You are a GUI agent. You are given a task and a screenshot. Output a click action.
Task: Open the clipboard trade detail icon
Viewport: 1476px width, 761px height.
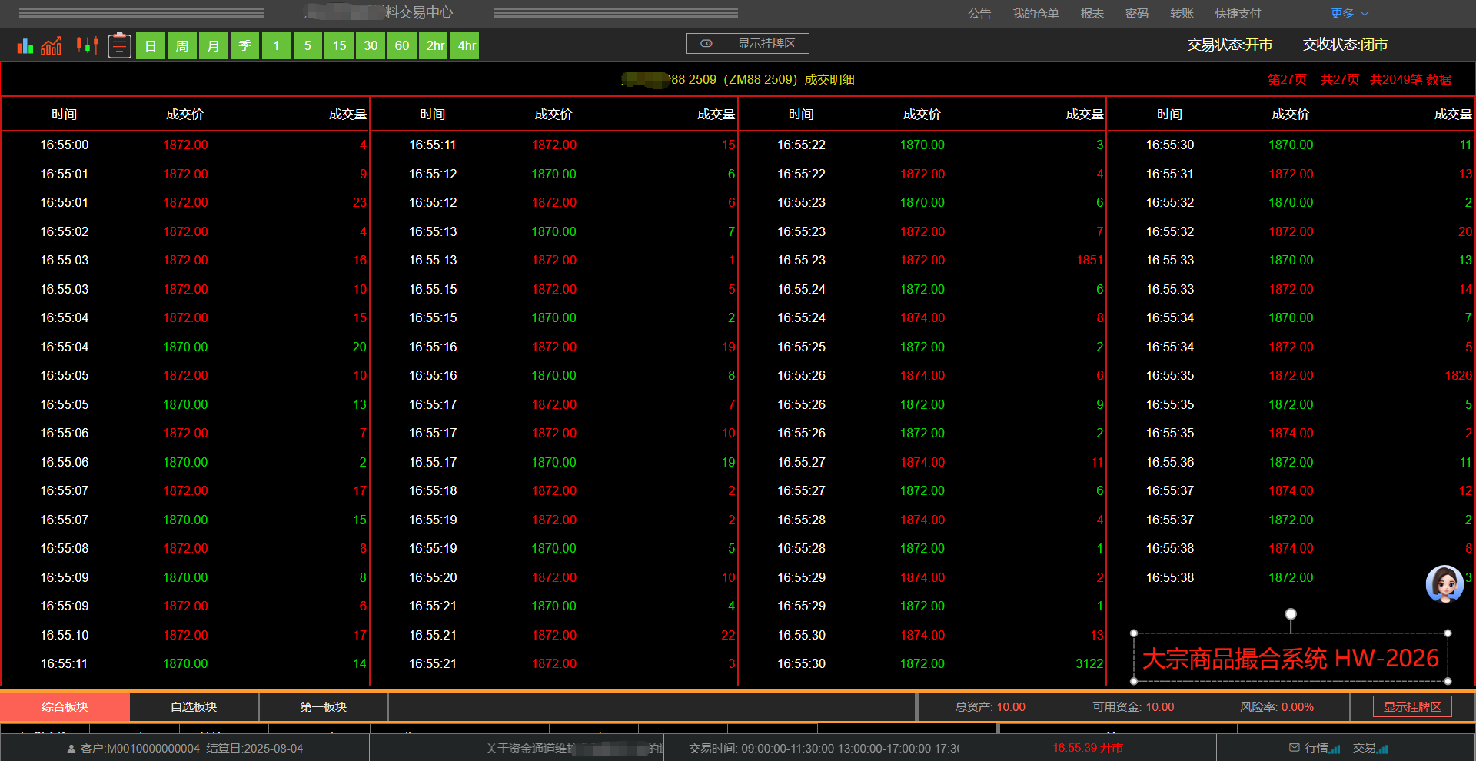pos(119,45)
